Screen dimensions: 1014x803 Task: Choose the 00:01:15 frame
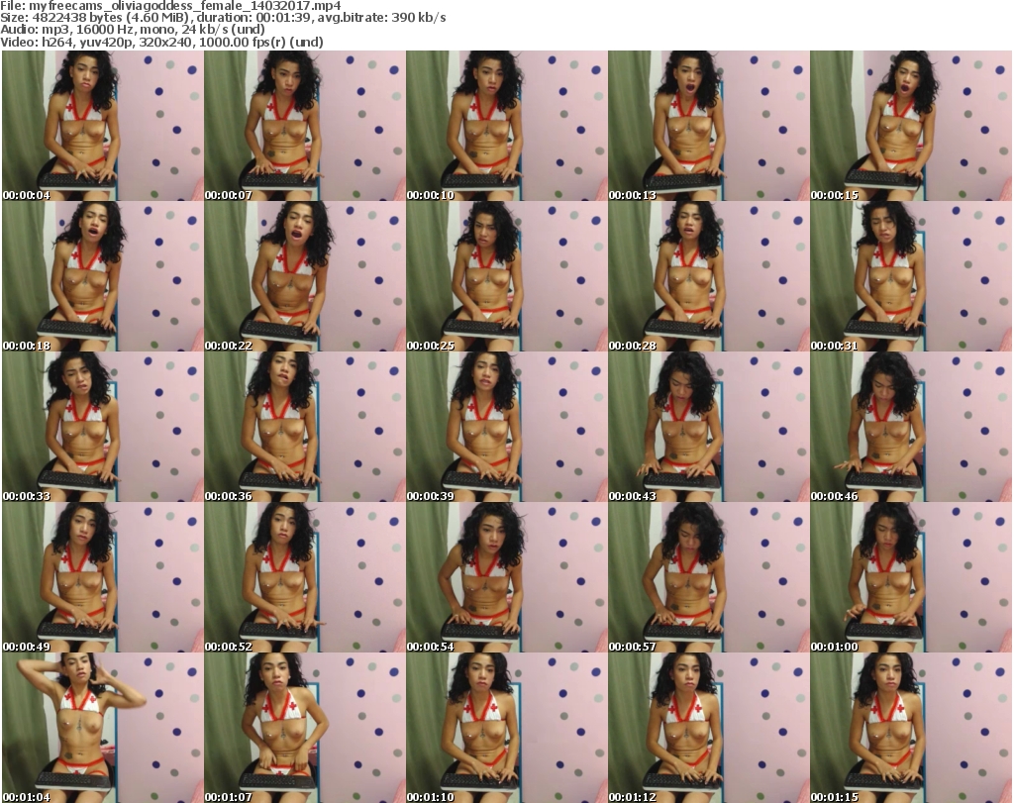911,728
